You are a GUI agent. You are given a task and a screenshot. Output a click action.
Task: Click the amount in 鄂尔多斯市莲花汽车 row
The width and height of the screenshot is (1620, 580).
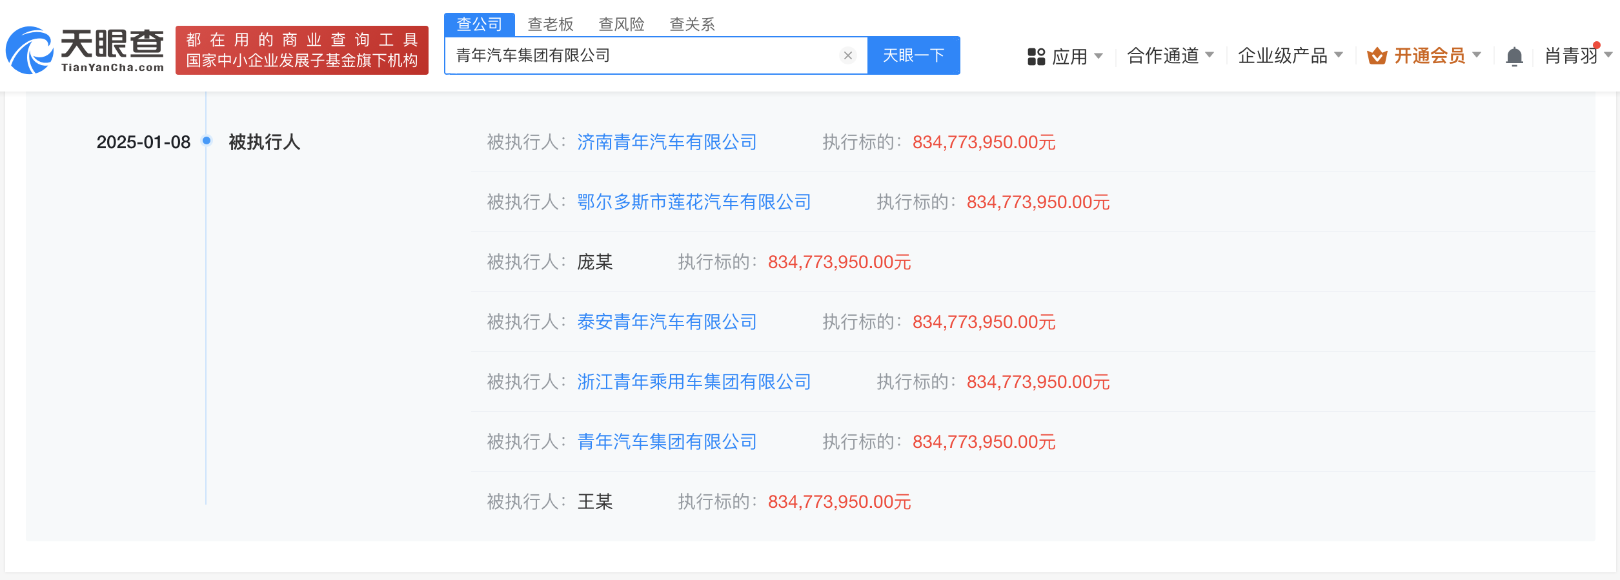coord(1038,202)
